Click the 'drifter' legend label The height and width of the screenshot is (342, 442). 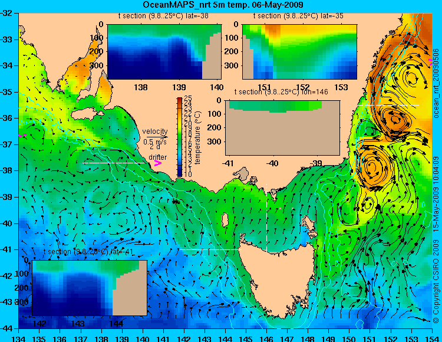[158, 157]
